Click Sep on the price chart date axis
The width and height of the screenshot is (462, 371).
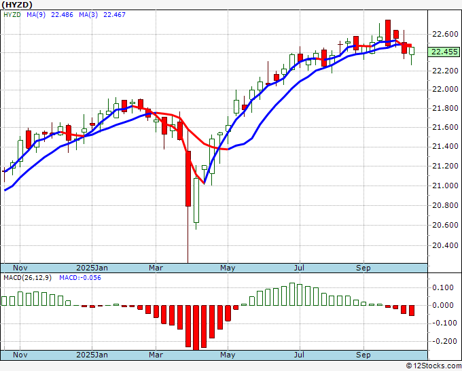coord(363,268)
